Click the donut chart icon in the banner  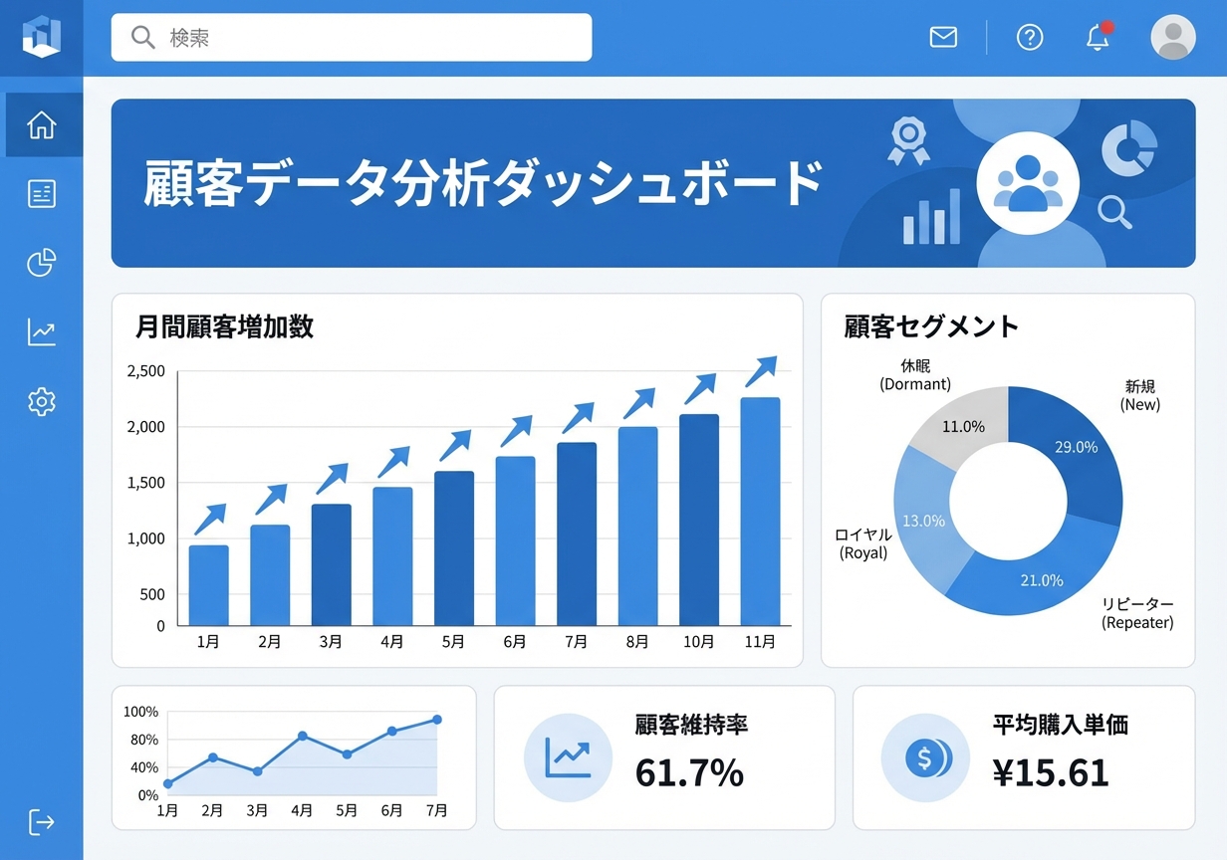pyautogui.click(x=1128, y=147)
